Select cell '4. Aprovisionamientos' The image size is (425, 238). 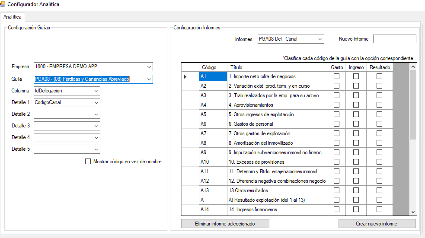click(x=278, y=105)
